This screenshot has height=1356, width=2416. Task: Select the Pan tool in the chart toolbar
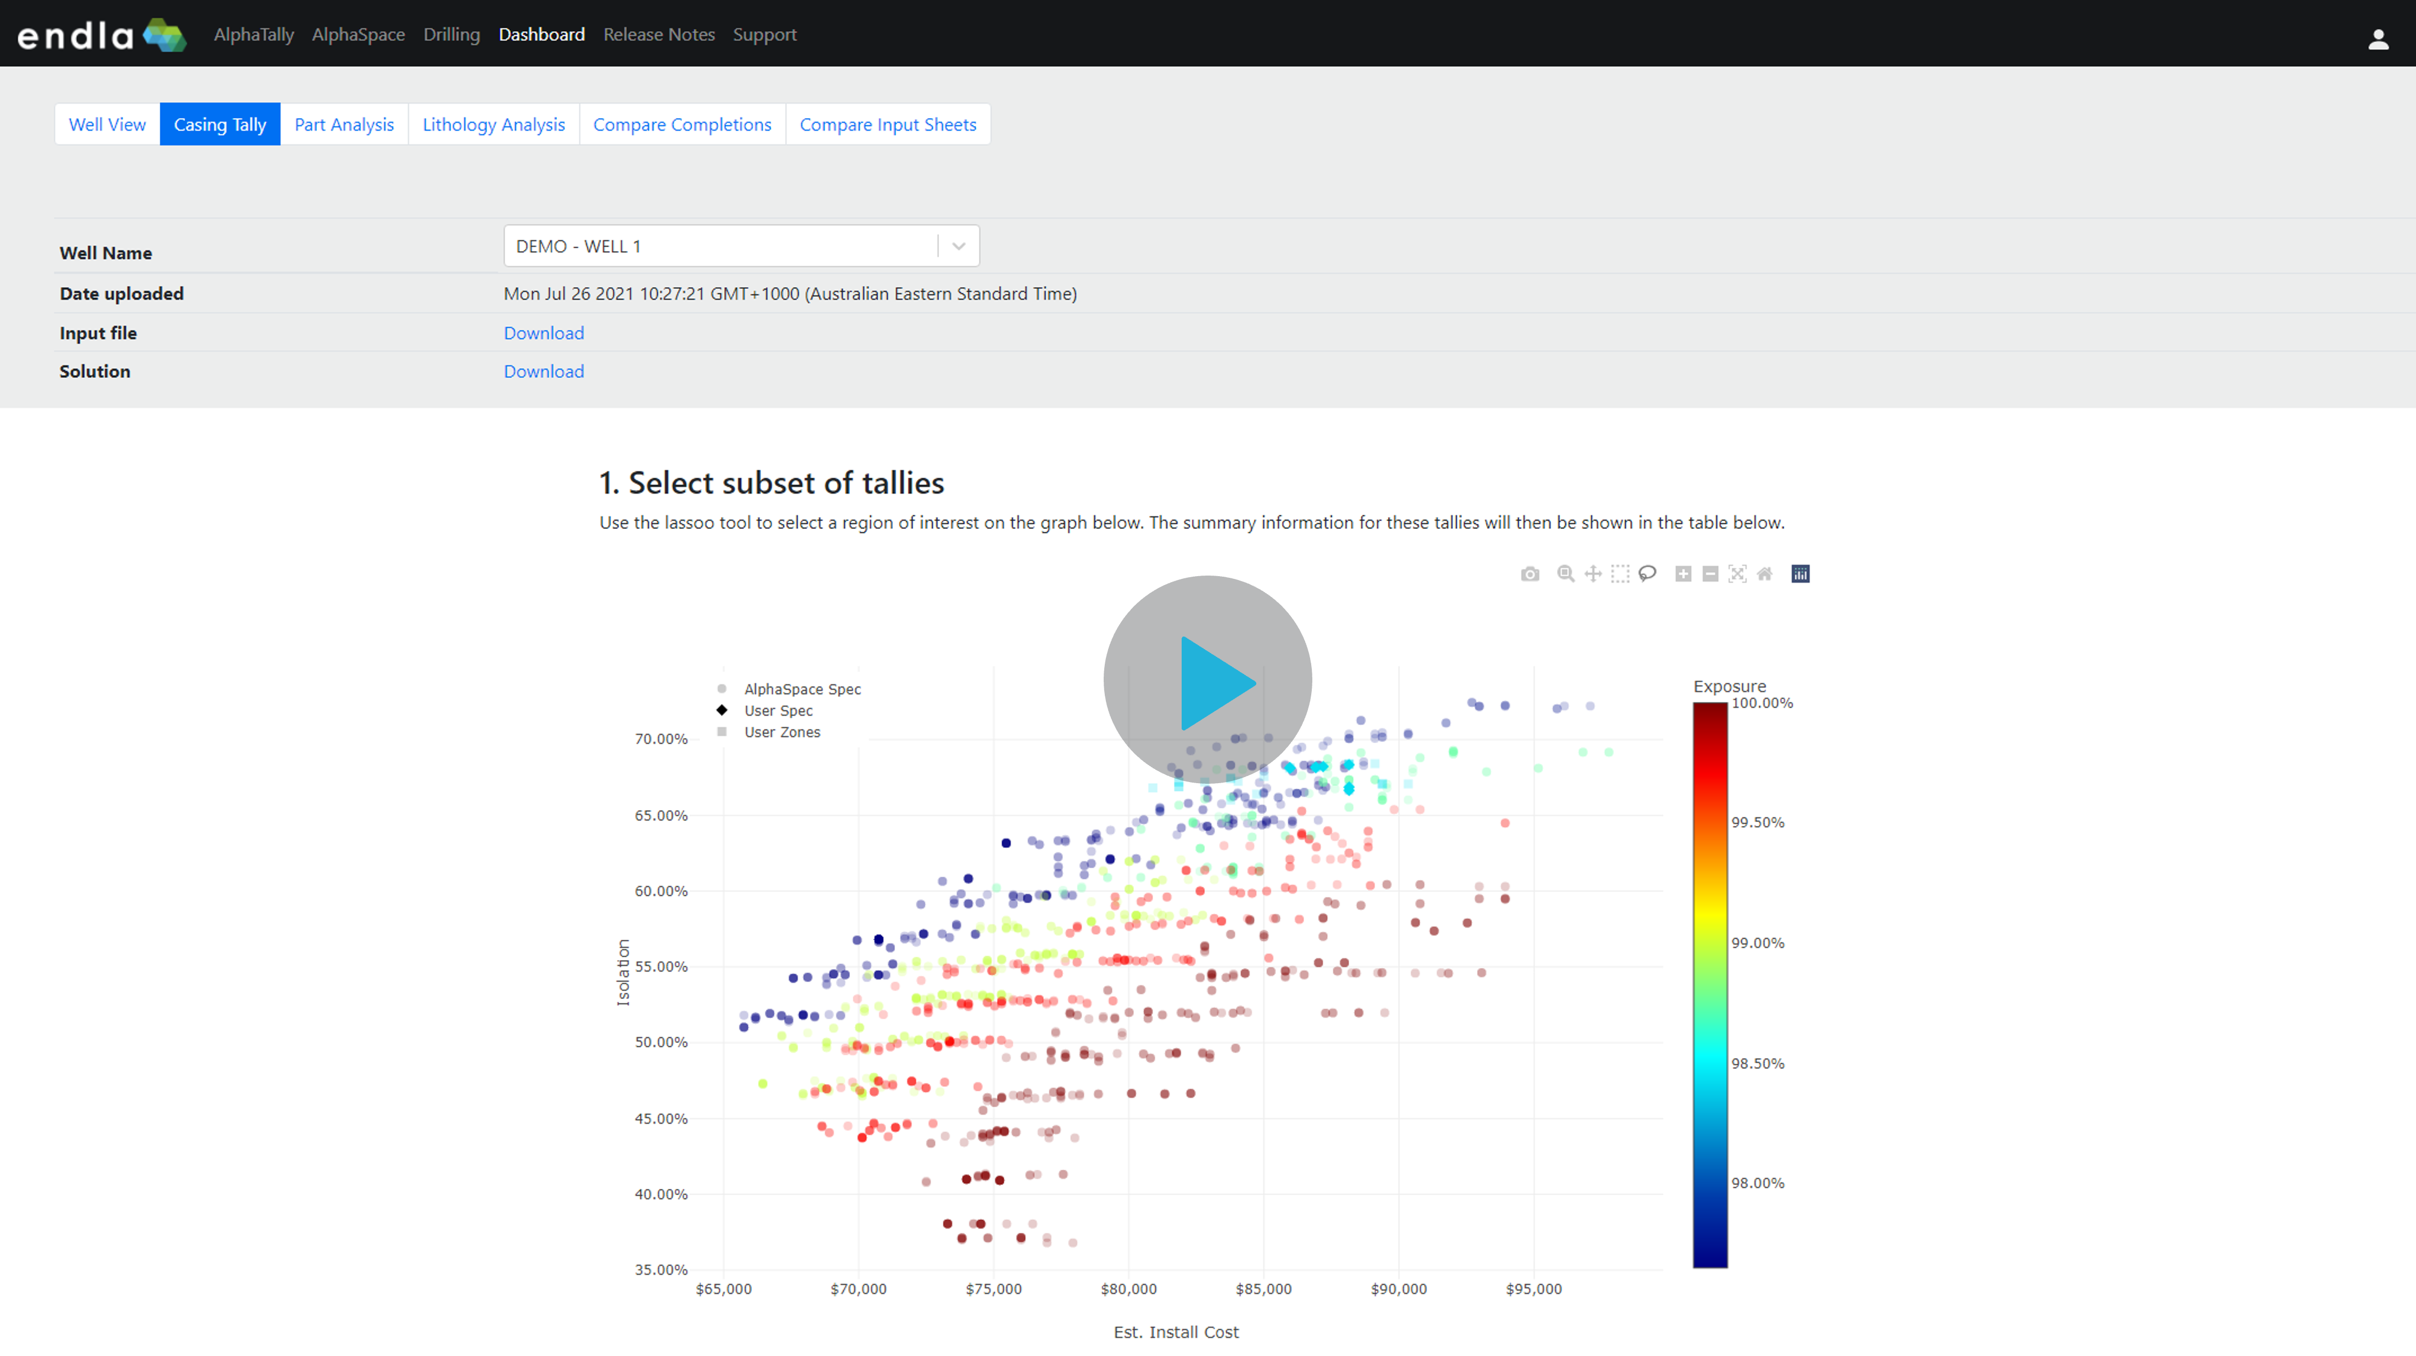coord(1592,573)
